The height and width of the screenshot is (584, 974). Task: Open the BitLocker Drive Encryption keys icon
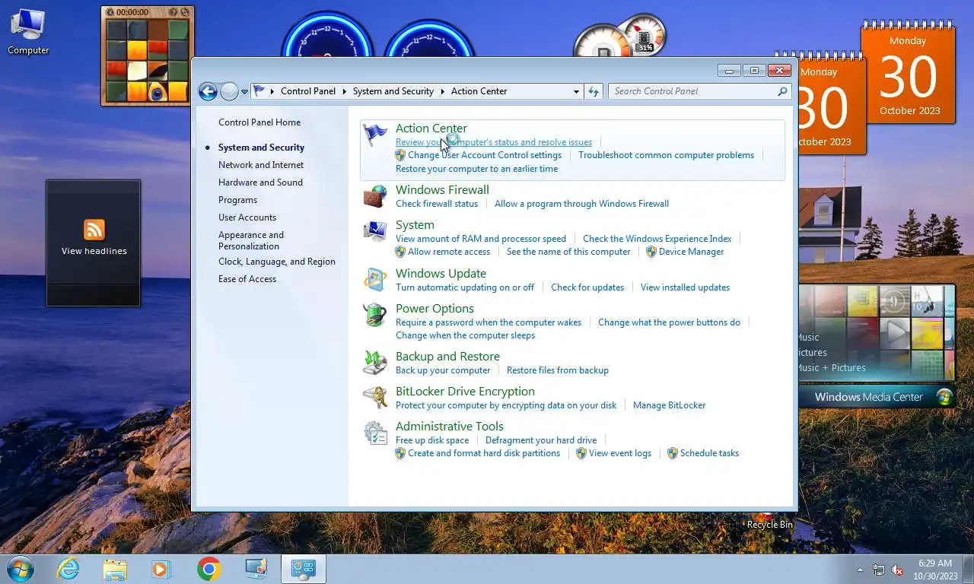[x=374, y=398]
